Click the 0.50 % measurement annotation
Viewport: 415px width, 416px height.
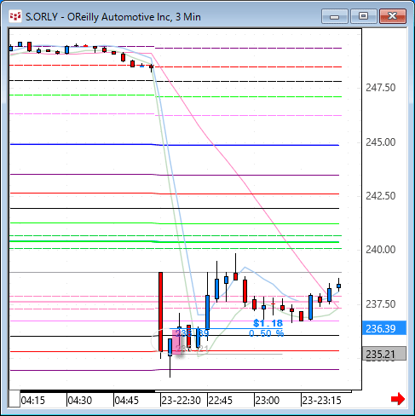[266, 333]
